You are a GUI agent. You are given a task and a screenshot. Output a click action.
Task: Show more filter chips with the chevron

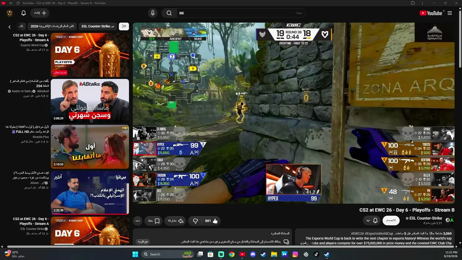[x=10, y=26]
